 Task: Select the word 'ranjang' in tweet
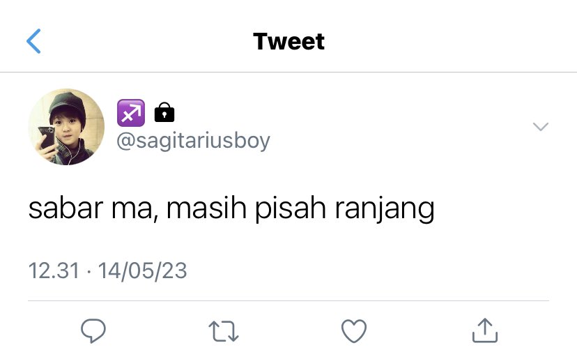tap(385, 210)
